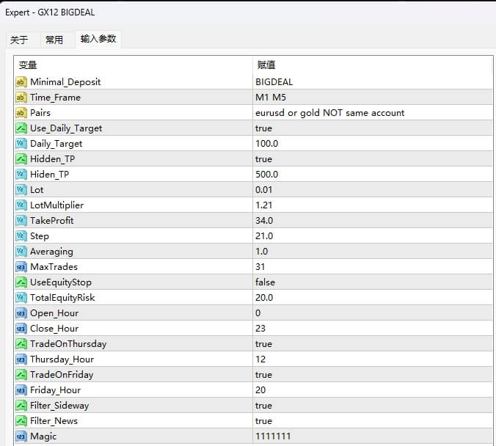Viewport: 496px width, 446px height.
Task: Click the Step value 21.0
Action: click(x=264, y=236)
